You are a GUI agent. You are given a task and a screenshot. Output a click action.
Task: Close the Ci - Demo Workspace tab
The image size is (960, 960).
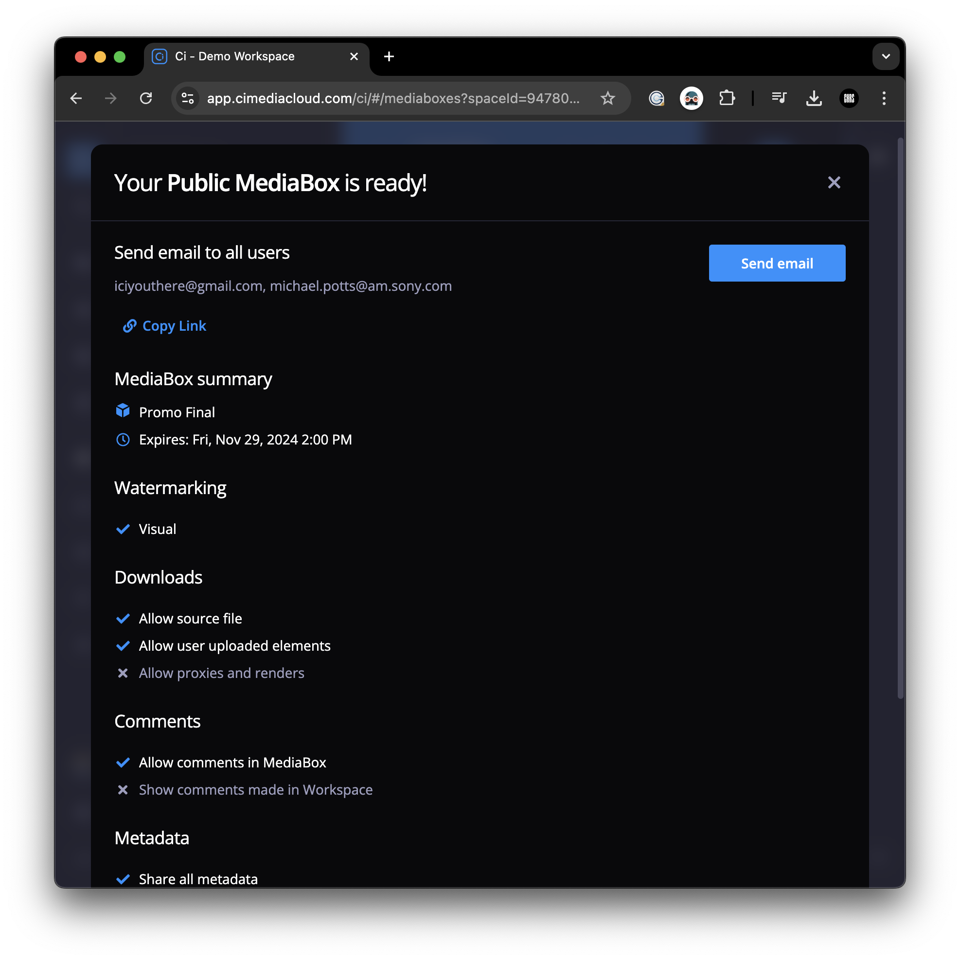[x=354, y=56]
